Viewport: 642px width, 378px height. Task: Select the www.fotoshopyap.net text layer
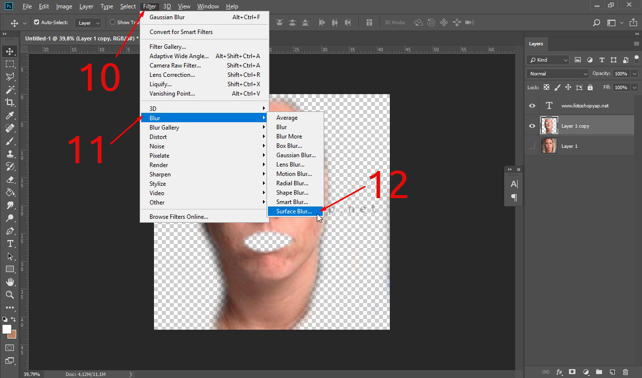[x=585, y=106]
